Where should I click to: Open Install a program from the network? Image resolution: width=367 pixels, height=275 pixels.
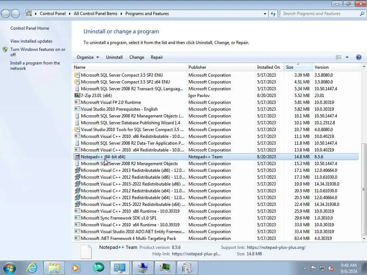[x=35, y=66]
